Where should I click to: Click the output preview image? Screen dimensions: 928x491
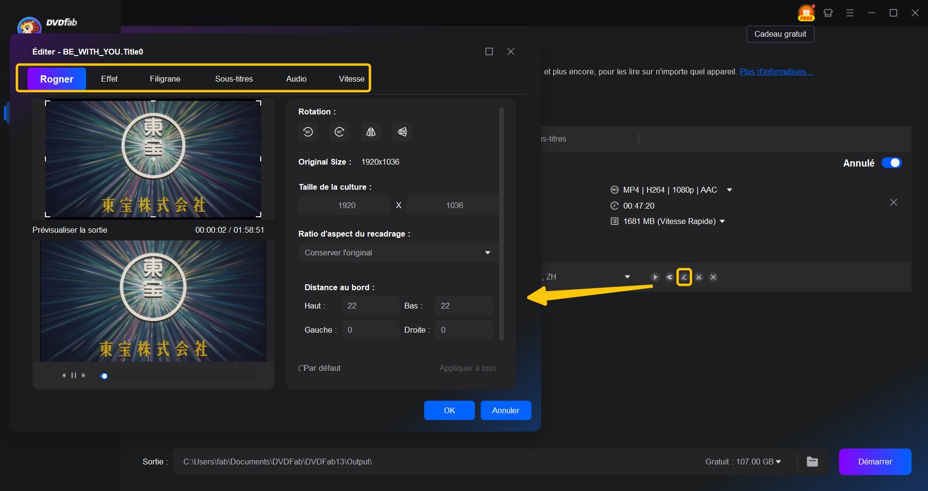153,301
